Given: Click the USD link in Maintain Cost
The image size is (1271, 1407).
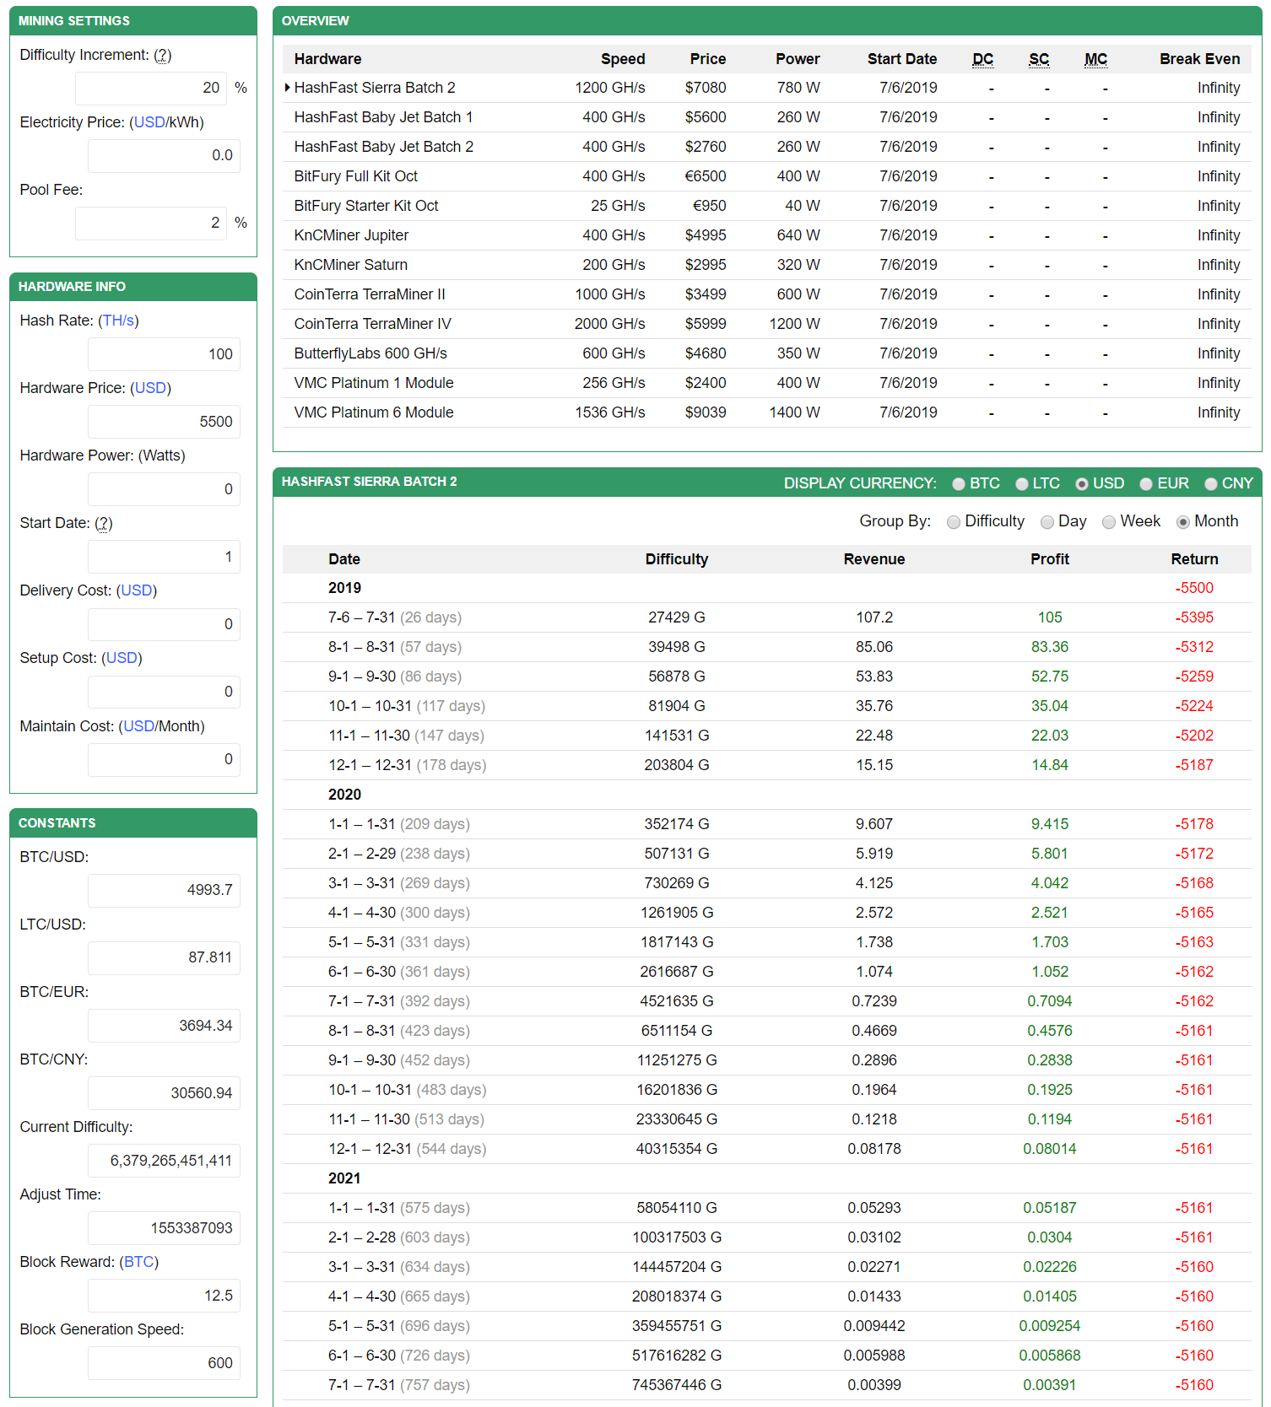Looking at the screenshot, I should tap(139, 726).
